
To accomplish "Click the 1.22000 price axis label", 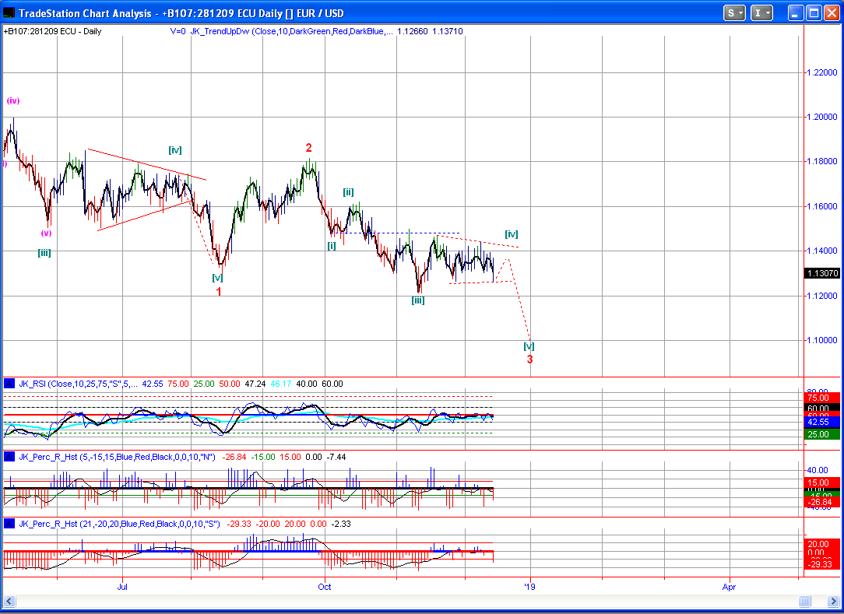I will tap(822, 72).
